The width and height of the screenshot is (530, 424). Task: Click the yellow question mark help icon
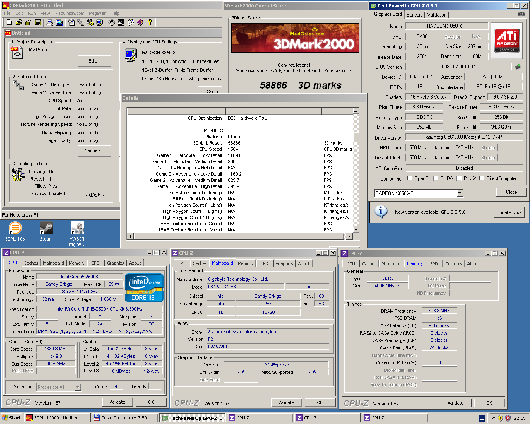click(x=150, y=22)
